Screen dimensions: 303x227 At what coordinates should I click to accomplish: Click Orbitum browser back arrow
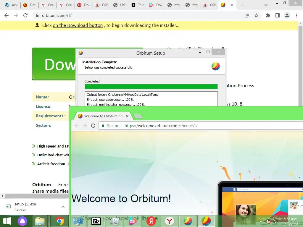pos(77,126)
